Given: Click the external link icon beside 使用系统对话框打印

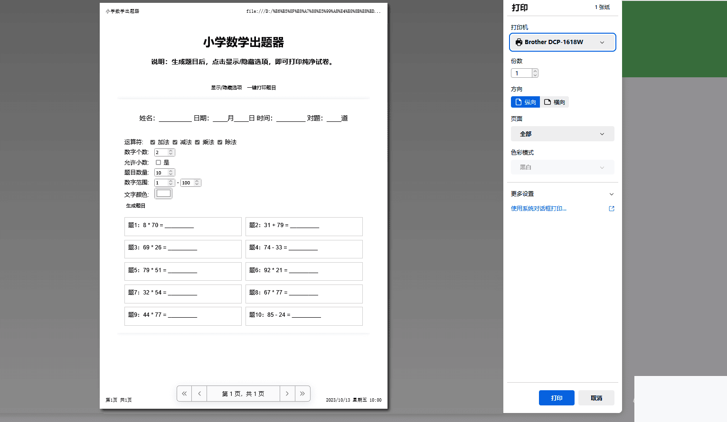Looking at the screenshot, I should (611, 209).
